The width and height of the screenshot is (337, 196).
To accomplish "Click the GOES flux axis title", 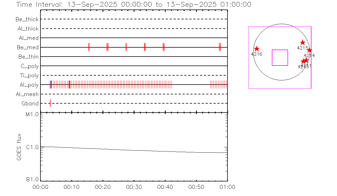I will tap(19, 147).
